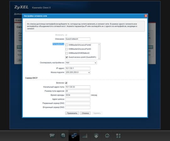Toggle the DHCP server enabled checkbox
The image size is (170, 141).
66,83
